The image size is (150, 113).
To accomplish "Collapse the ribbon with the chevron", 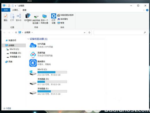I will (144, 10).
